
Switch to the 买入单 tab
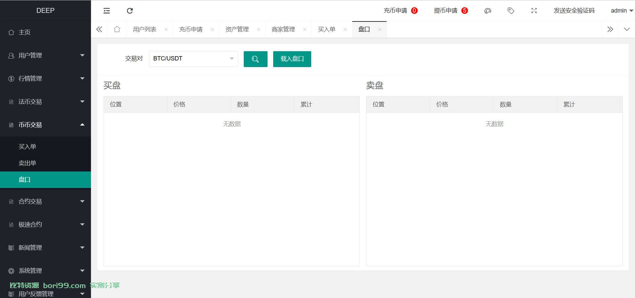tap(326, 29)
